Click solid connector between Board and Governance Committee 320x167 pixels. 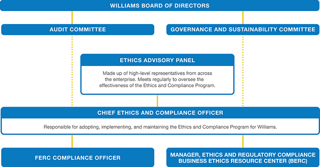tap(243, 18)
